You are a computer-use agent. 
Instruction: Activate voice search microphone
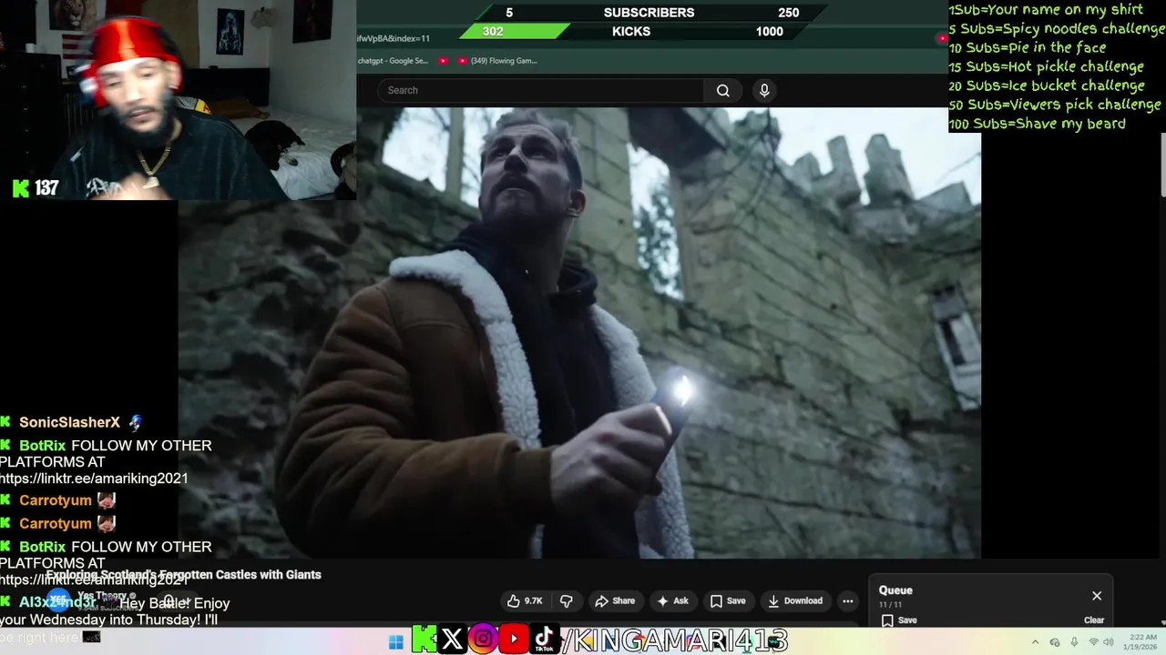[764, 90]
